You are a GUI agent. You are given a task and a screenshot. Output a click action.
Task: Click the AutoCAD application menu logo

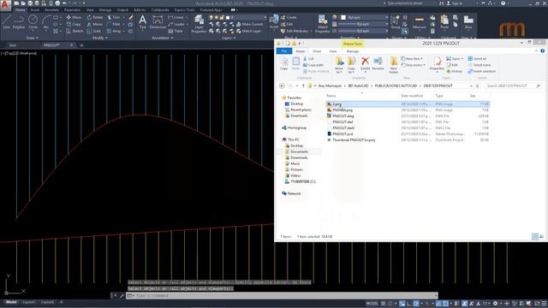[5, 5]
